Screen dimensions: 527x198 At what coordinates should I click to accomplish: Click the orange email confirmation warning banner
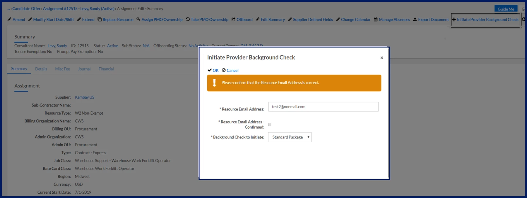[294, 83]
